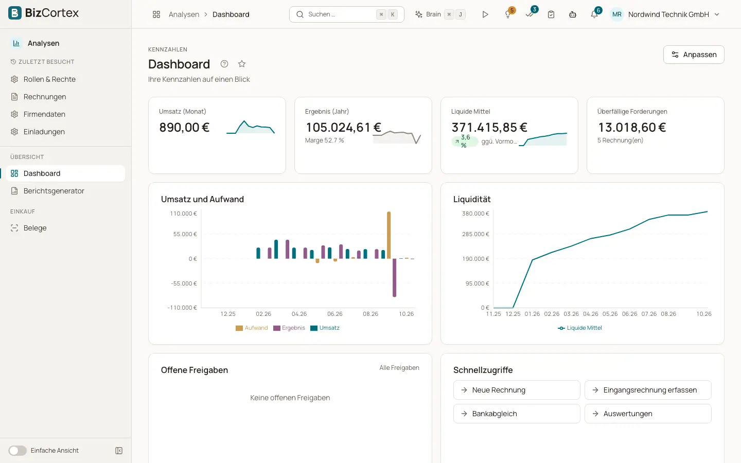741x463 pixels.
Task: Click the Anpassen button
Action: click(694, 55)
